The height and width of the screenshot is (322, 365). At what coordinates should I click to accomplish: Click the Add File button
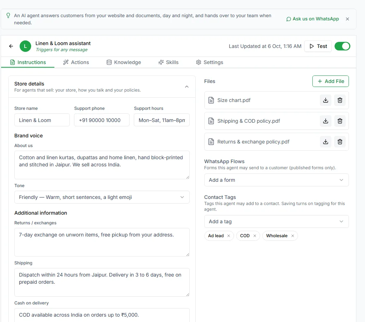(x=331, y=81)
